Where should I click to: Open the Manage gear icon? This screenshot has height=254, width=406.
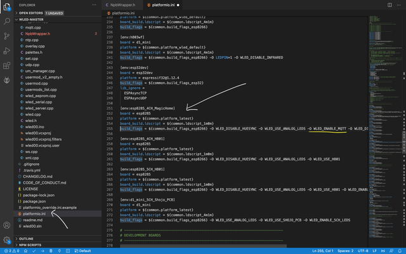tap(6, 240)
